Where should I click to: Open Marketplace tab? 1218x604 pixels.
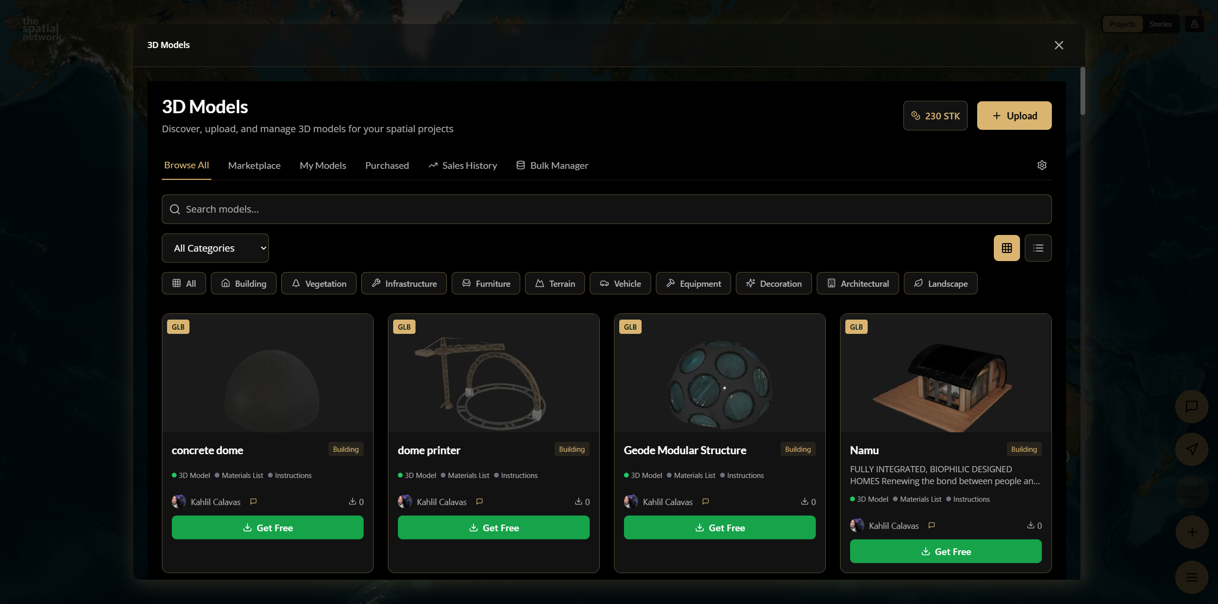click(x=254, y=166)
